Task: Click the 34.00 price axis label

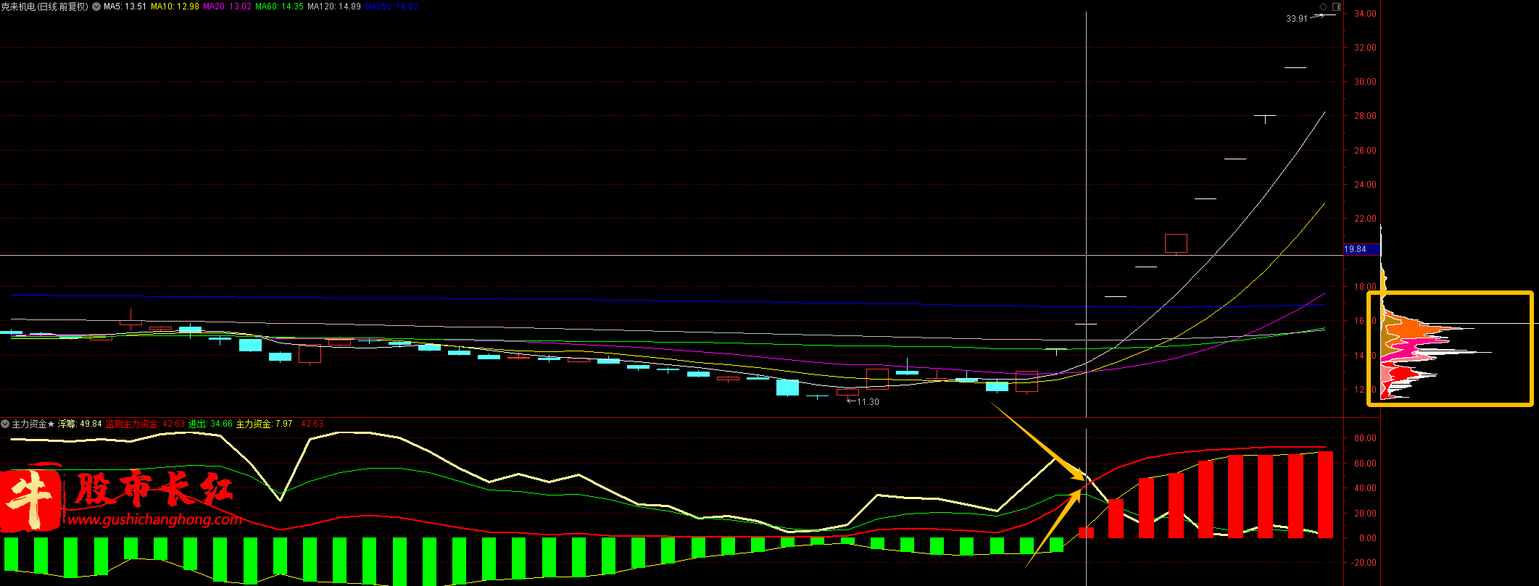Action: click(x=1365, y=14)
